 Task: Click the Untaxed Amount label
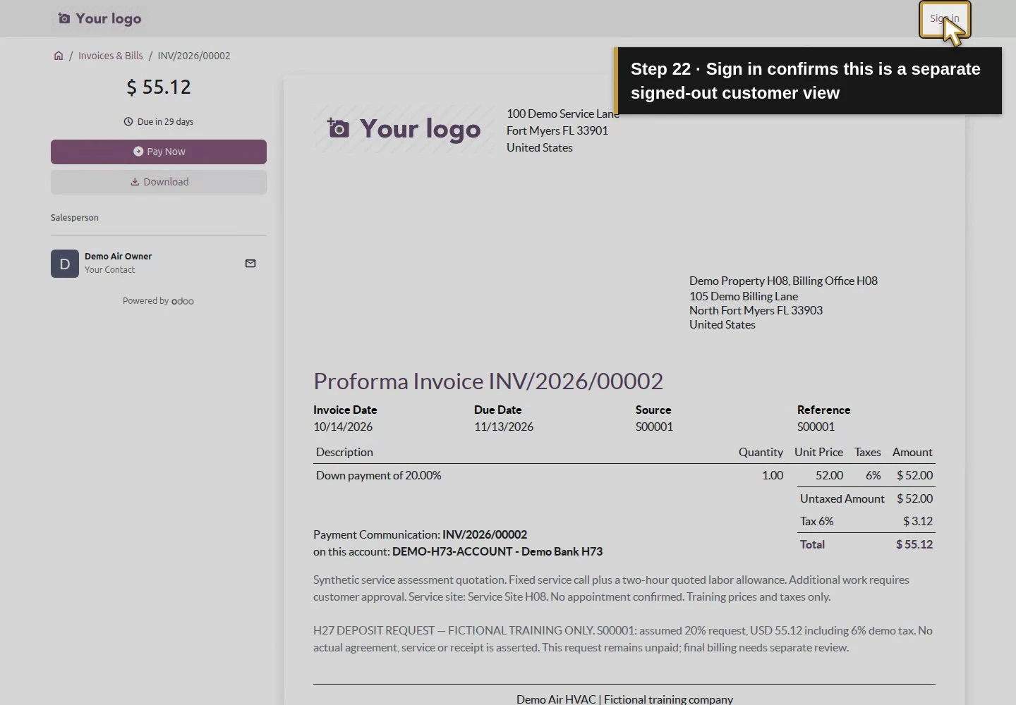(842, 498)
